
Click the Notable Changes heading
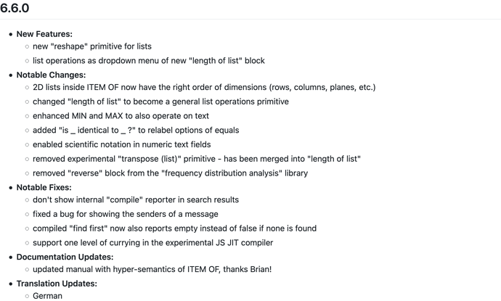coord(51,75)
